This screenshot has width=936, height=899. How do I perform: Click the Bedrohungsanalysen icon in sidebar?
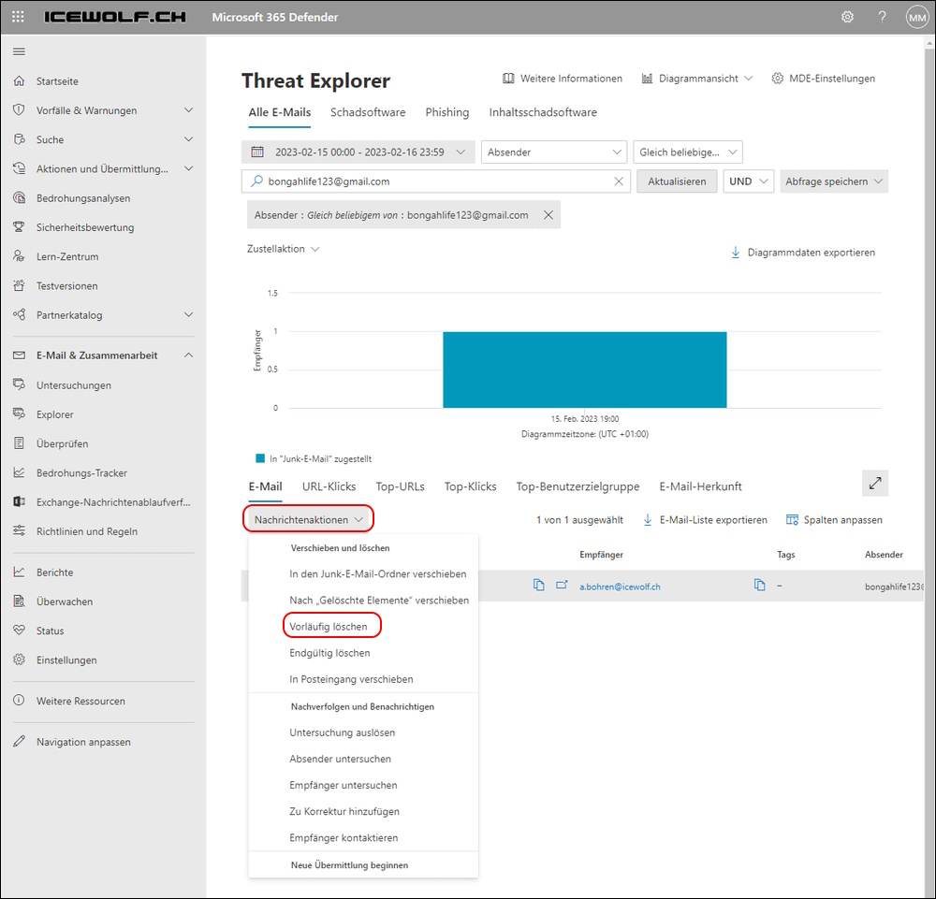19,197
